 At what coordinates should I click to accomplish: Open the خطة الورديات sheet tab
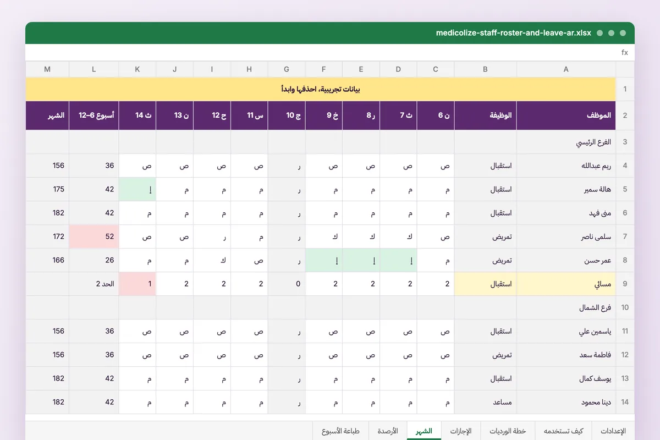coord(507,431)
